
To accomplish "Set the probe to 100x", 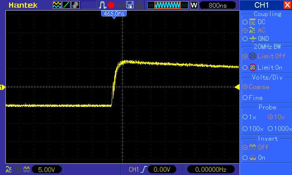I will pos(253,128).
